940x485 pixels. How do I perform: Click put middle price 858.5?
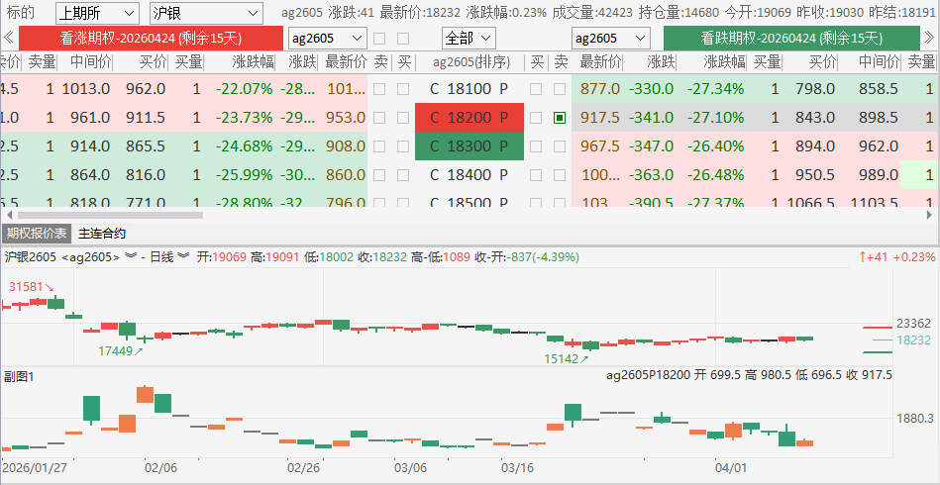coord(879,89)
